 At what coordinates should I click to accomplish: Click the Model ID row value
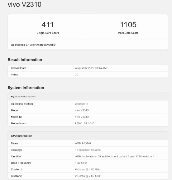82,117
